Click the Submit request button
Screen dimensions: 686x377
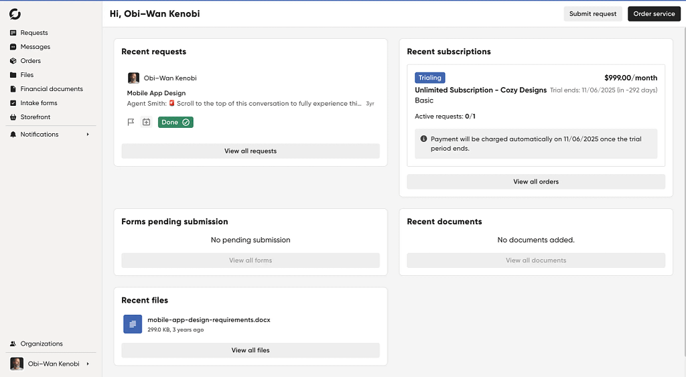click(x=593, y=13)
